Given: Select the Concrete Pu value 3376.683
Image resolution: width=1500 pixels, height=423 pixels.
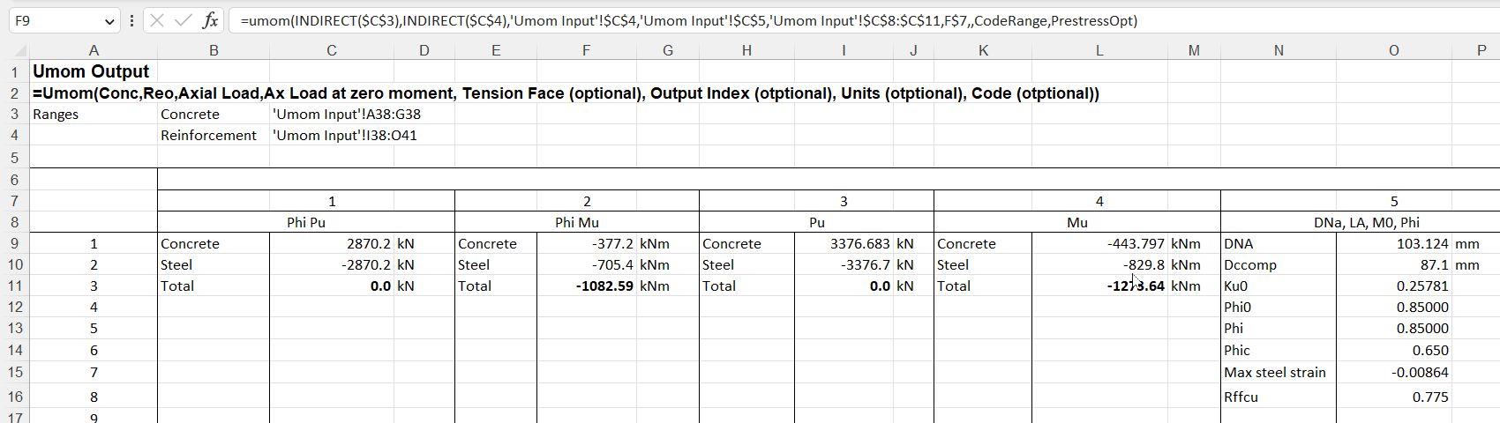Looking at the screenshot, I should pyautogui.click(x=843, y=244).
